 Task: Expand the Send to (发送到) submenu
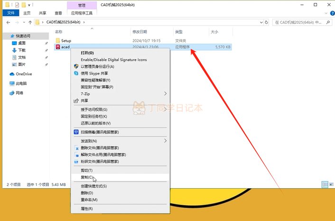(x=120, y=141)
